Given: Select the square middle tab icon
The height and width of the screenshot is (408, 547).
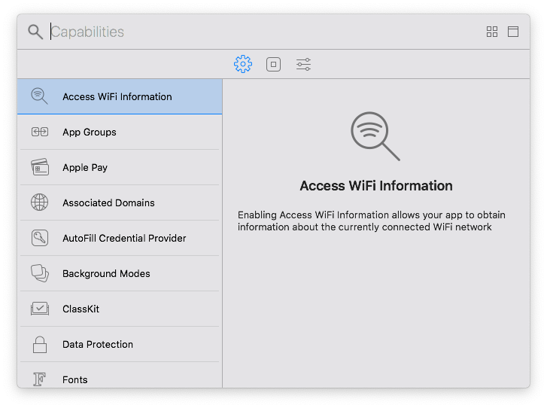Looking at the screenshot, I should pyautogui.click(x=274, y=65).
